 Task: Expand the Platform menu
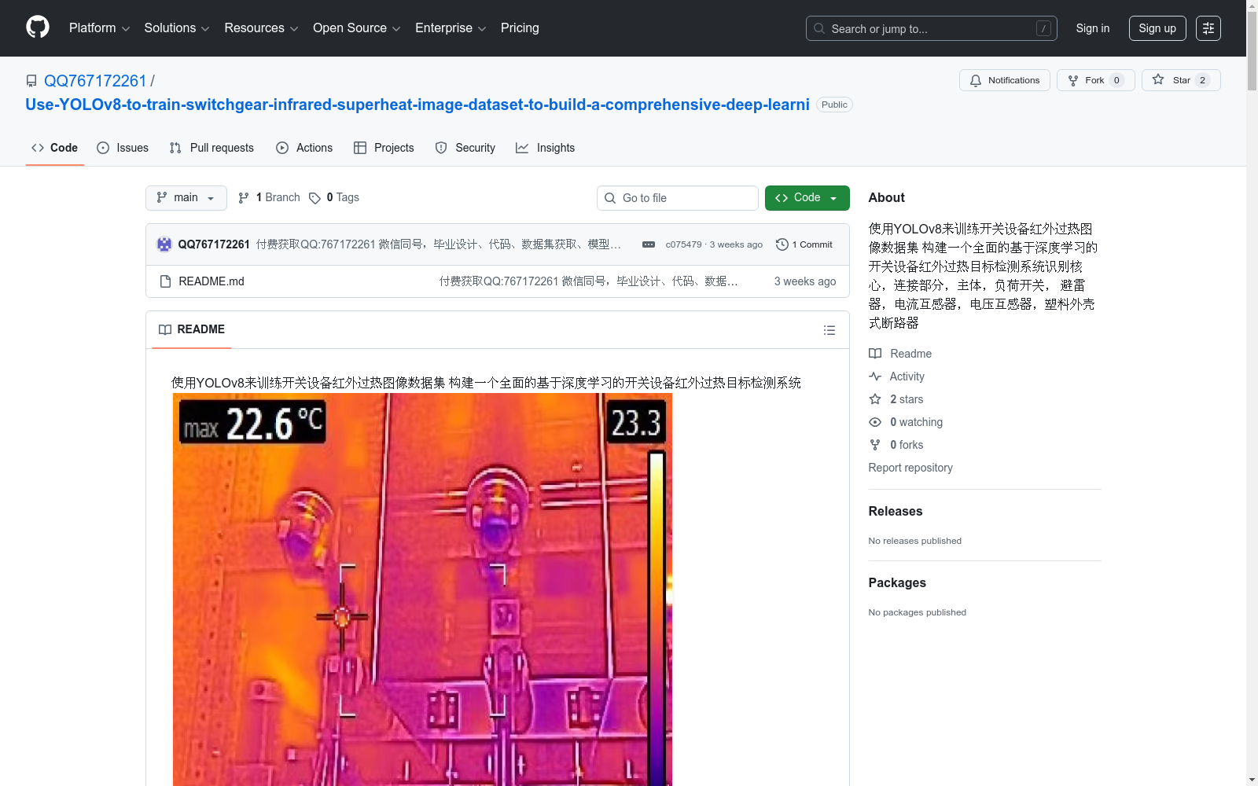tap(99, 28)
